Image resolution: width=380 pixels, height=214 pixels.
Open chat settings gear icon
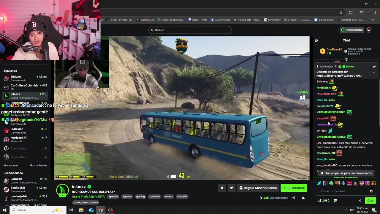360,201
